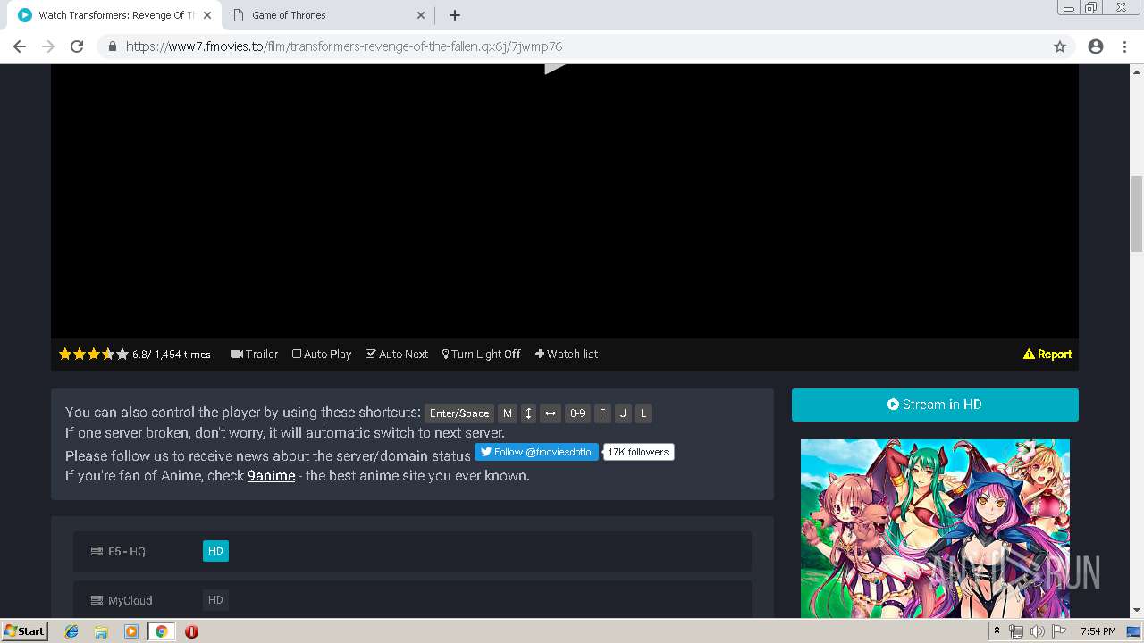1144x643 pixels.
Task: Open the Action Center flag icon
Action: (x=1059, y=631)
